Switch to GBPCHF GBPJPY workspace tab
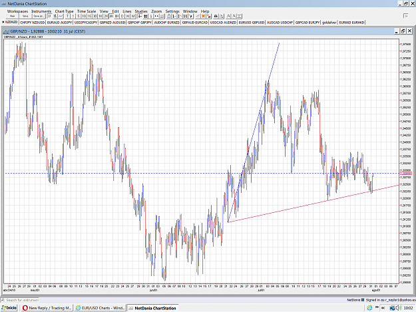 (140, 23)
